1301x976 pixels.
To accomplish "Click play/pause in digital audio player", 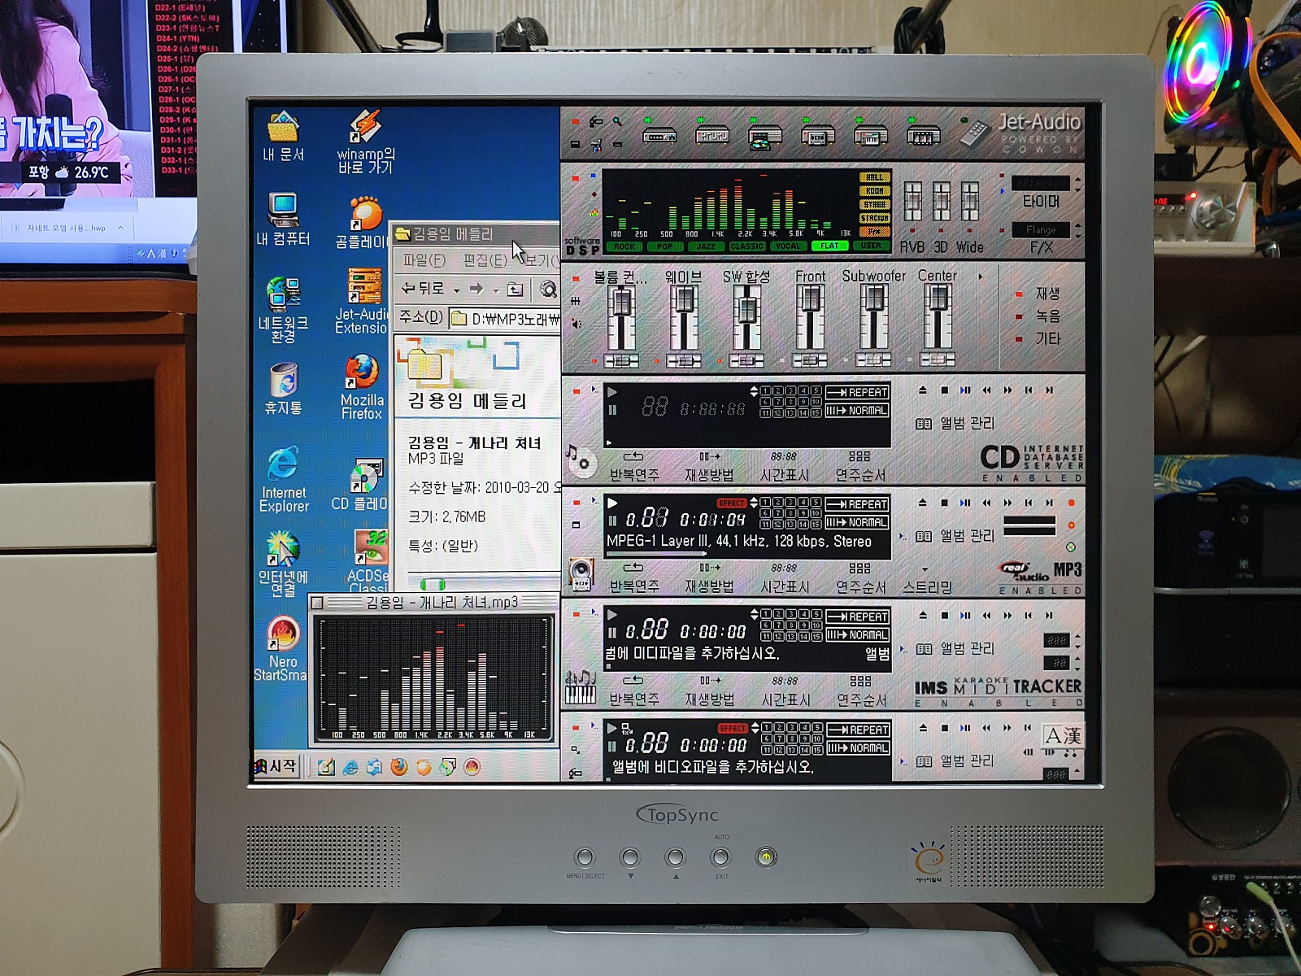I will click(x=964, y=503).
